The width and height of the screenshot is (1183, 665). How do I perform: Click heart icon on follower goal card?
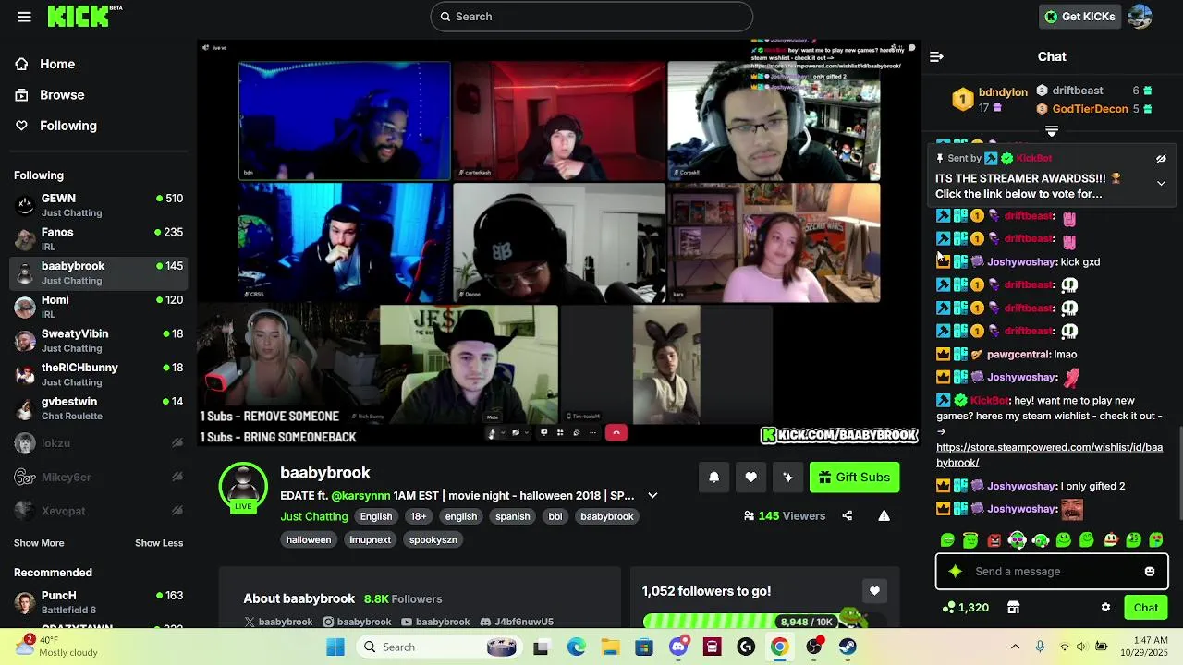[874, 591]
